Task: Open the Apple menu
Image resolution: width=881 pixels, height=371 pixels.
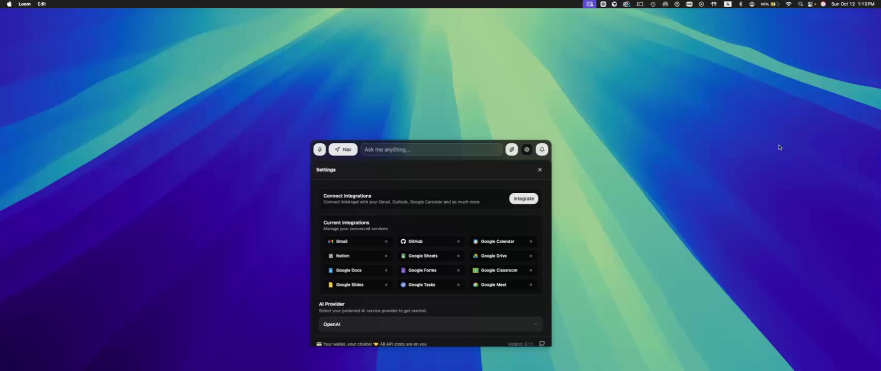Action: click(x=9, y=4)
